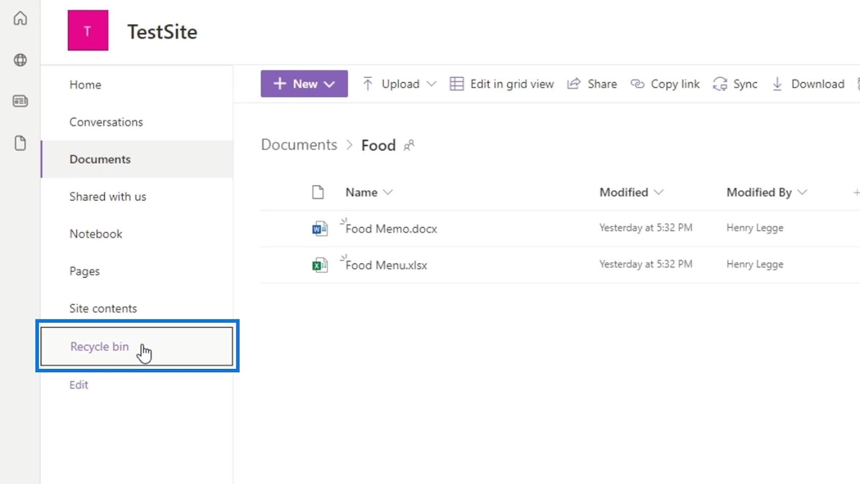Click the Sync toolbar button
Screen dimensions: 860x484
pos(735,84)
